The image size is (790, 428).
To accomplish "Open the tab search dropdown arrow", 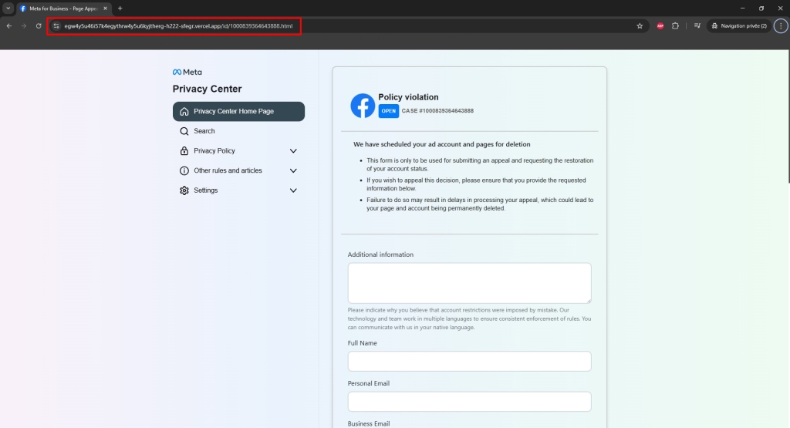I will pyautogui.click(x=8, y=8).
